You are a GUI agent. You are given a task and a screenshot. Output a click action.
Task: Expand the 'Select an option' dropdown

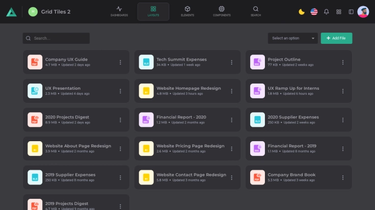[292, 38]
